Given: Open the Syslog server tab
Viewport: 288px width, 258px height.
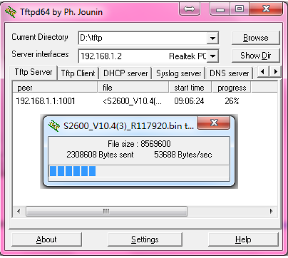Looking at the screenshot, I should (179, 73).
